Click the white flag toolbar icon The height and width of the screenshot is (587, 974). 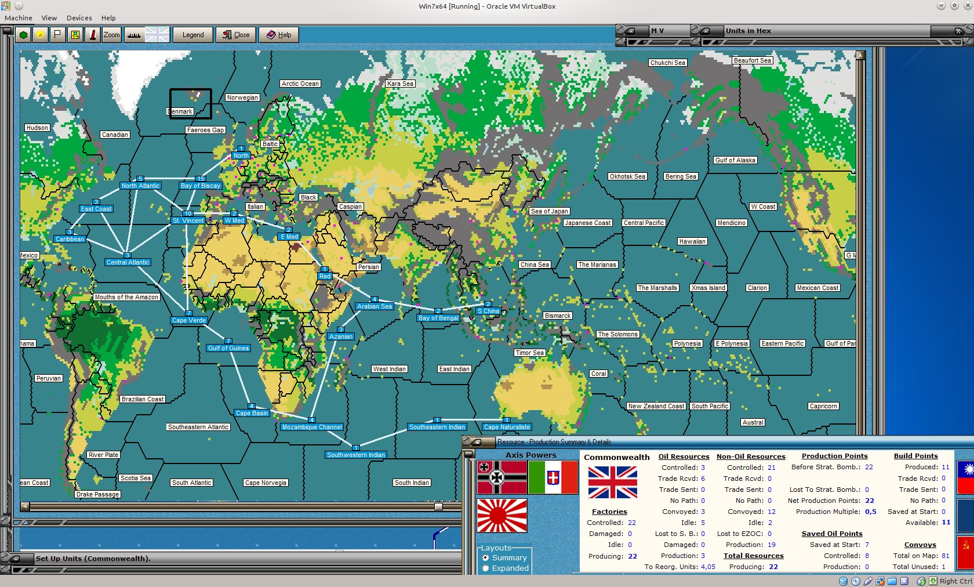coord(57,35)
